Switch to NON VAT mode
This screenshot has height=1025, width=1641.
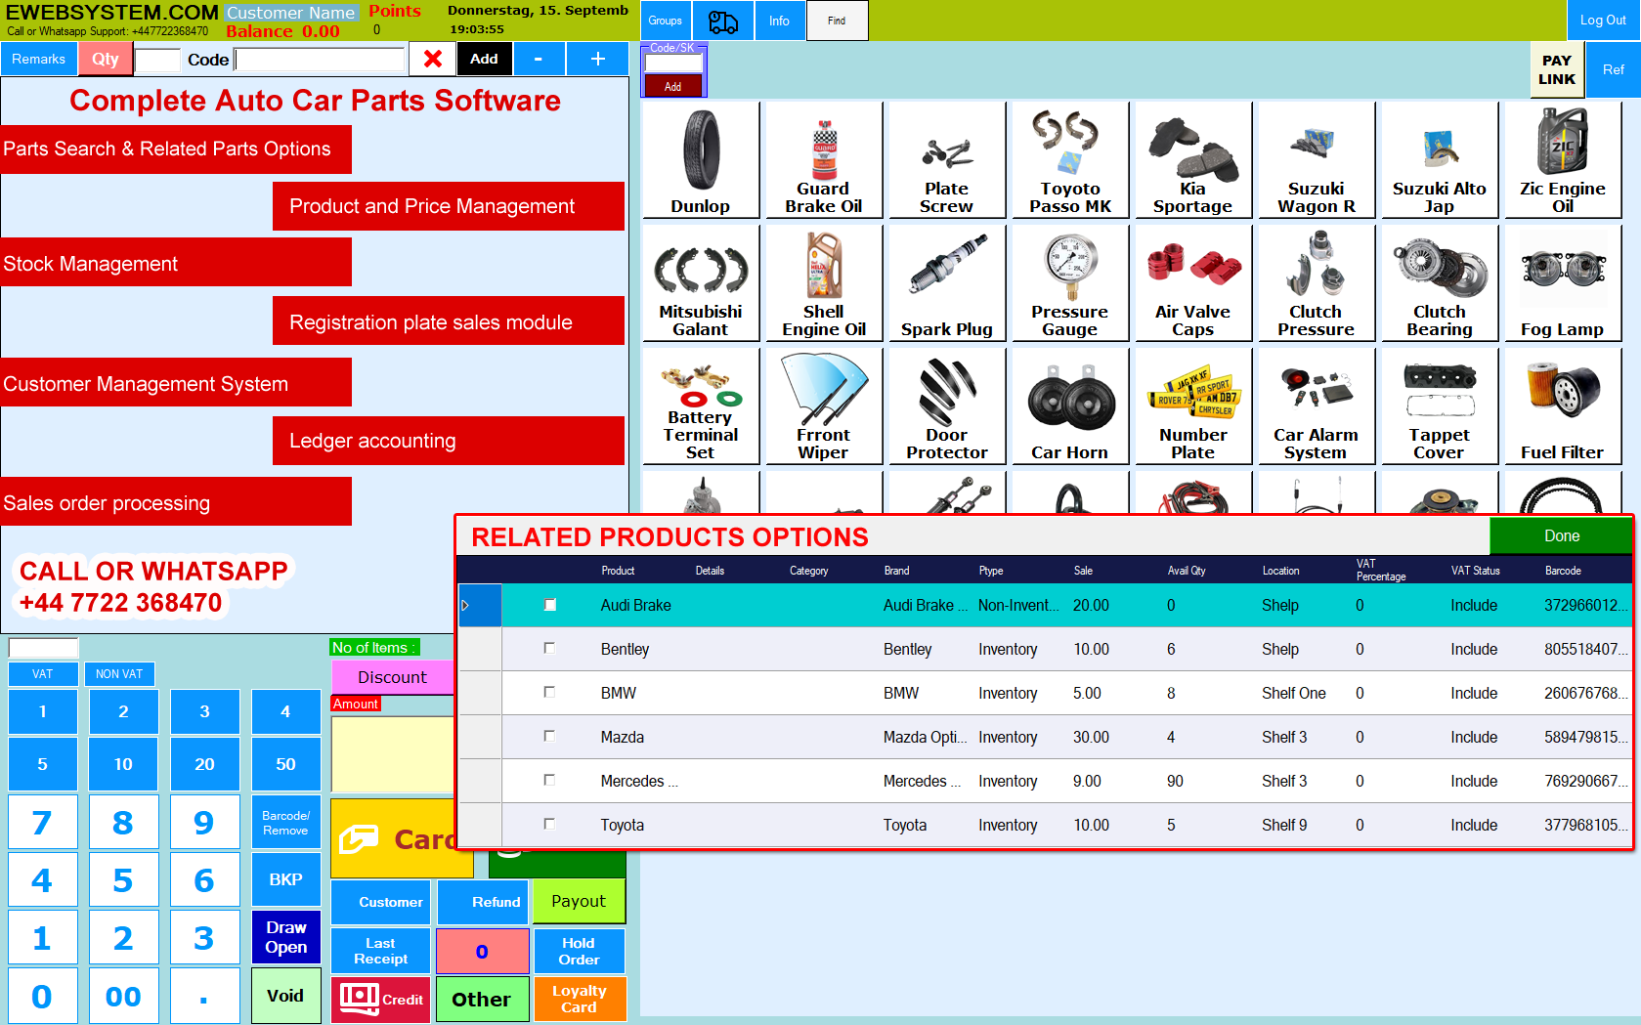[x=119, y=673]
